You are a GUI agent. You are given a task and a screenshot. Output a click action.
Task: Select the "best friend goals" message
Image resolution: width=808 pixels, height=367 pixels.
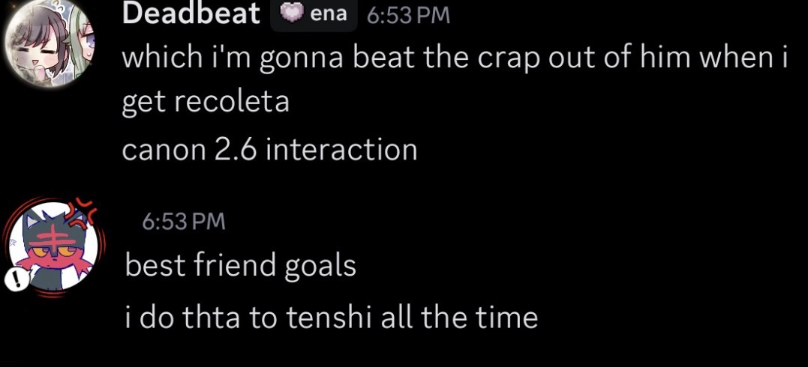tap(240, 265)
